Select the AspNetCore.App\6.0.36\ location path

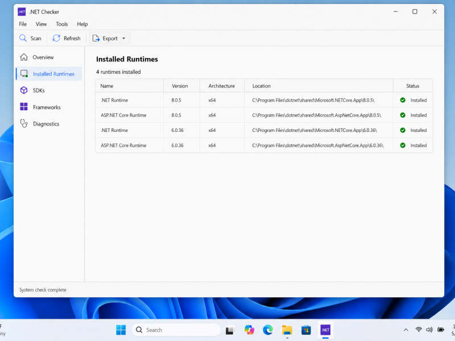(318, 145)
